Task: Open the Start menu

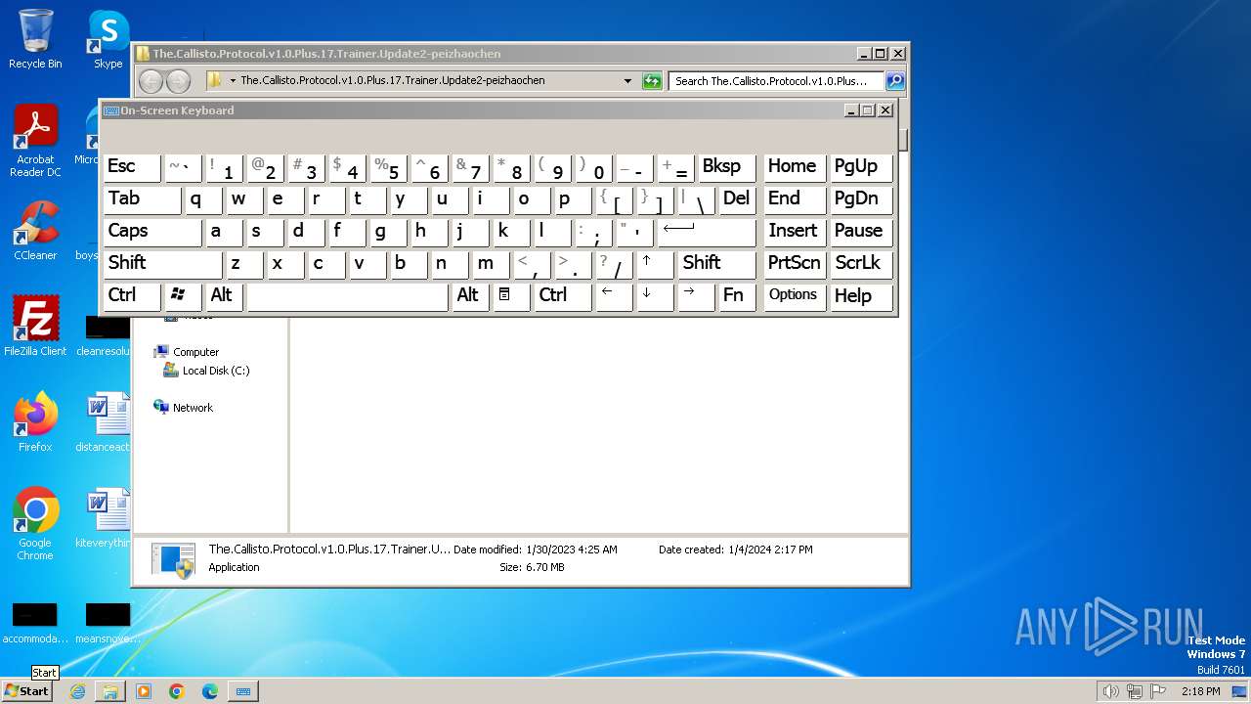Action: (x=27, y=691)
